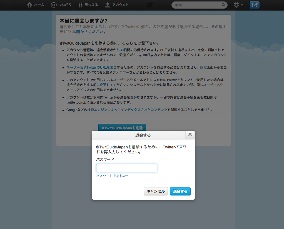Open the 設定 settings link
The image size is (284, 229).
(203, 68)
